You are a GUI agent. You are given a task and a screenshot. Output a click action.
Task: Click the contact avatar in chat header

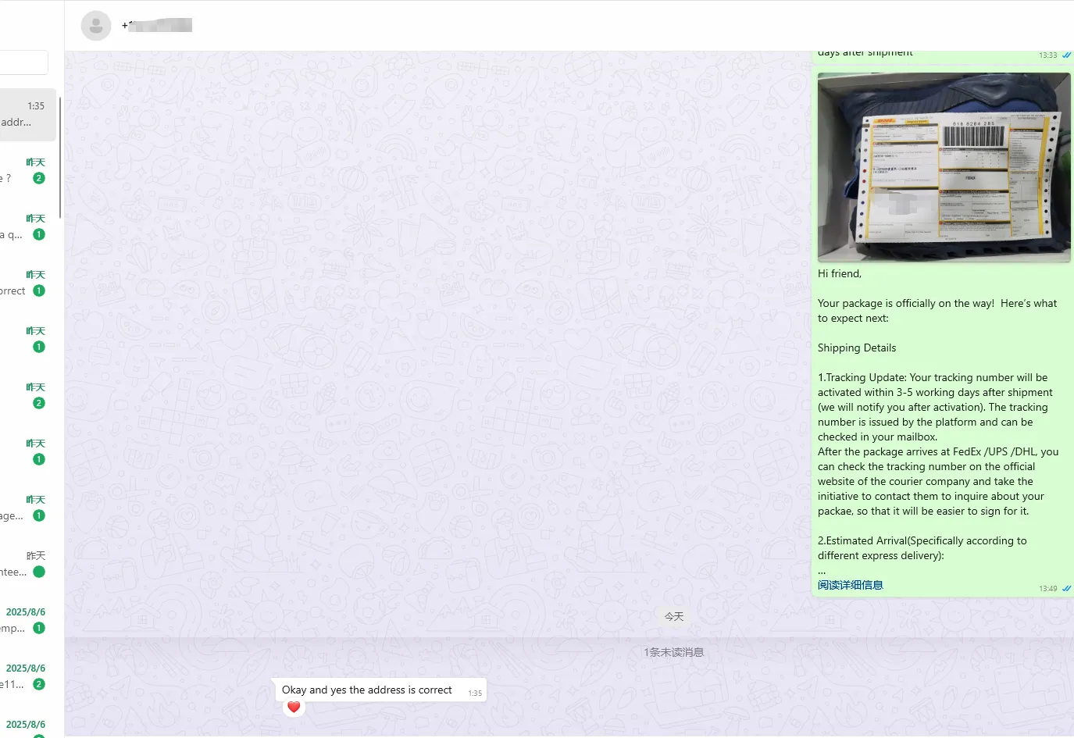pyautogui.click(x=95, y=26)
